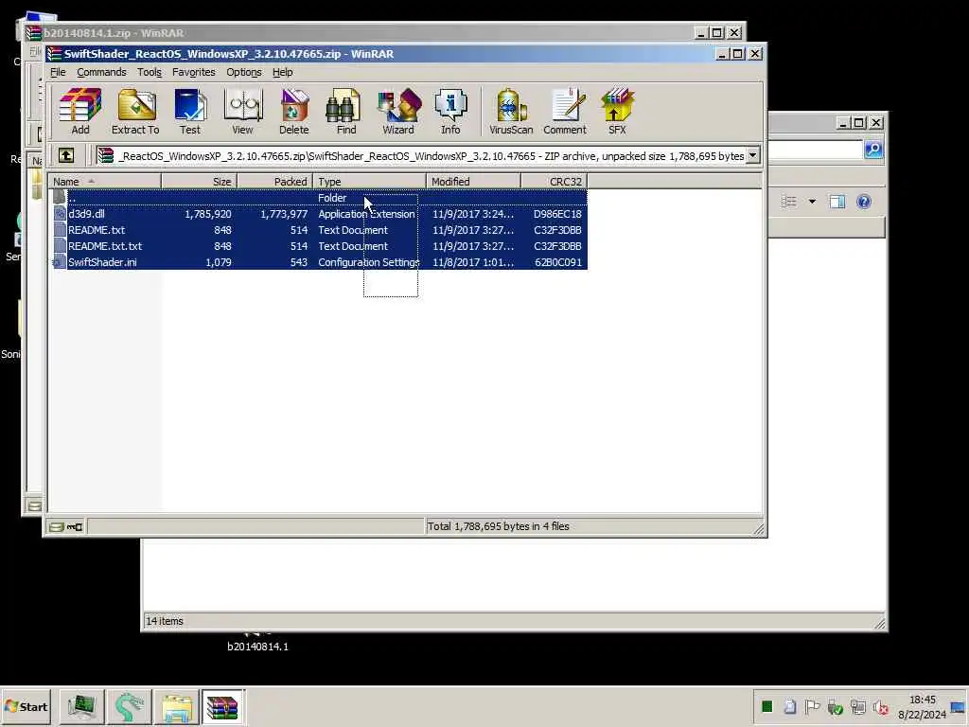This screenshot has height=727, width=969.
Task: Click the Extract To toolbar icon
Action: pos(135,112)
